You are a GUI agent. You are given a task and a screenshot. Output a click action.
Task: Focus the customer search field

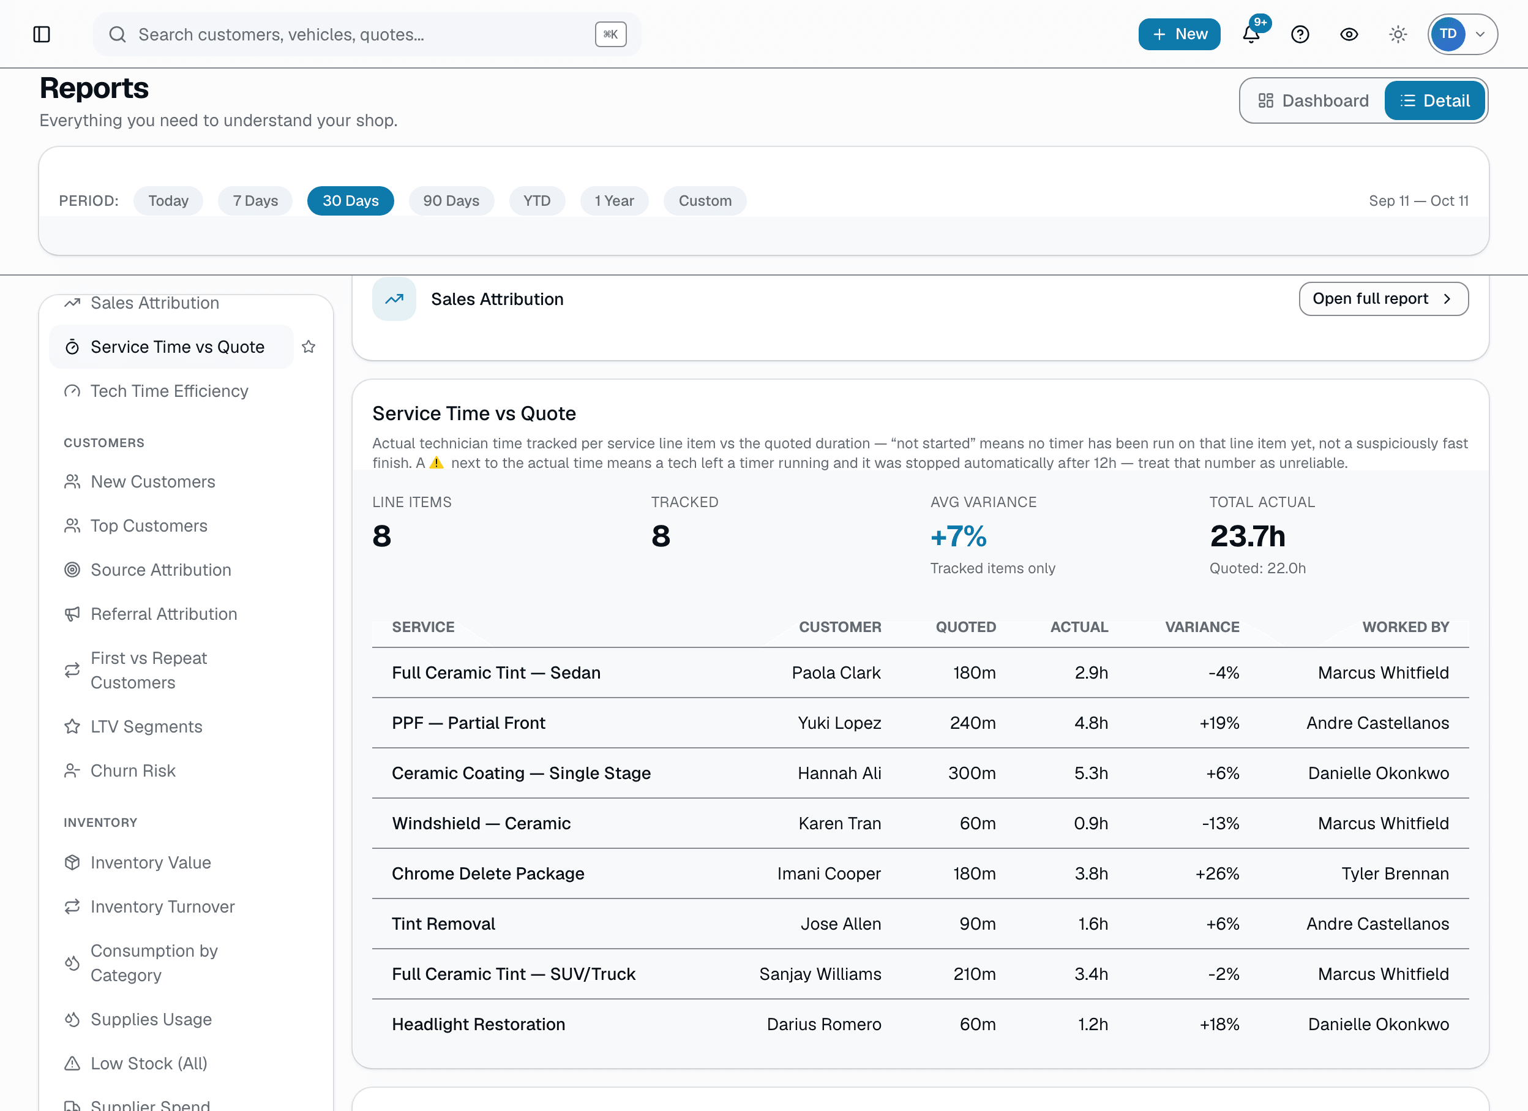pyautogui.click(x=367, y=34)
